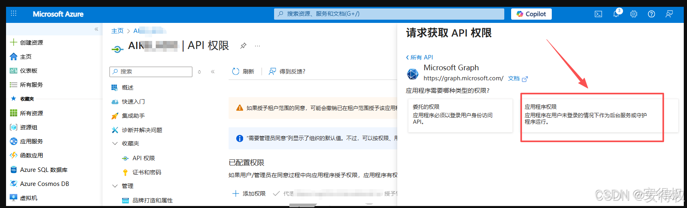Click the Refresh (刷新) button
This screenshot has width=687, height=208.
pos(243,71)
